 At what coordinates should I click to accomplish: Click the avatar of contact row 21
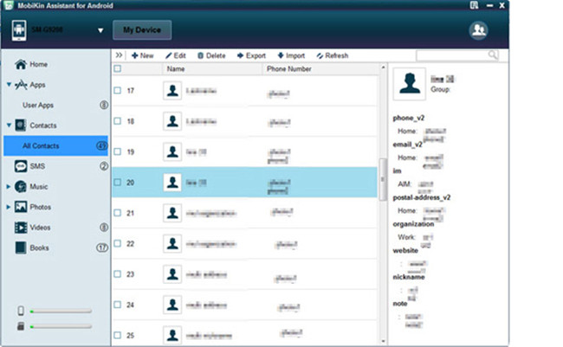click(172, 213)
